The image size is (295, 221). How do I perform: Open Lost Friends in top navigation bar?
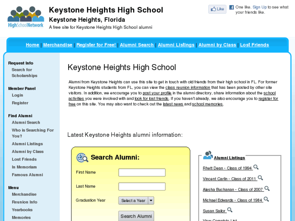point(254,45)
